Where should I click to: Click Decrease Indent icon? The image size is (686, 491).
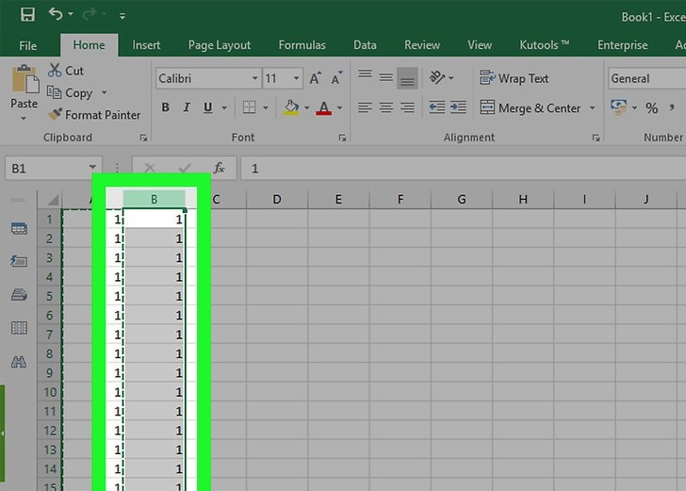(437, 107)
